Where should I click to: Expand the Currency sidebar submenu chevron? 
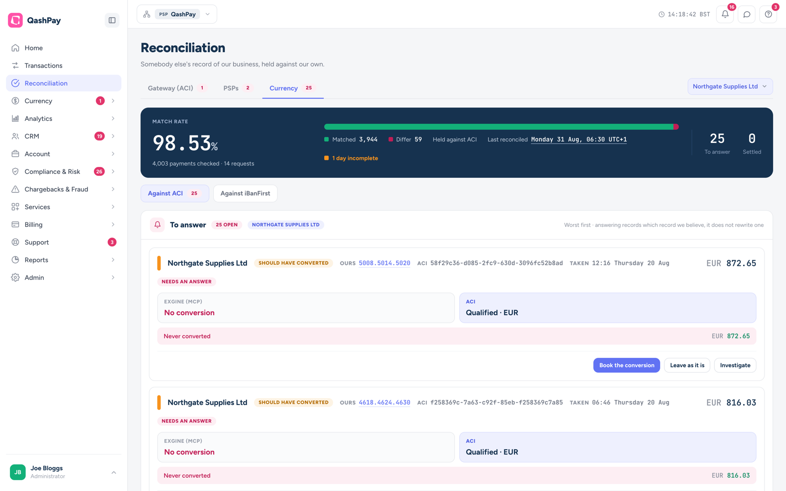click(x=113, y=101)
